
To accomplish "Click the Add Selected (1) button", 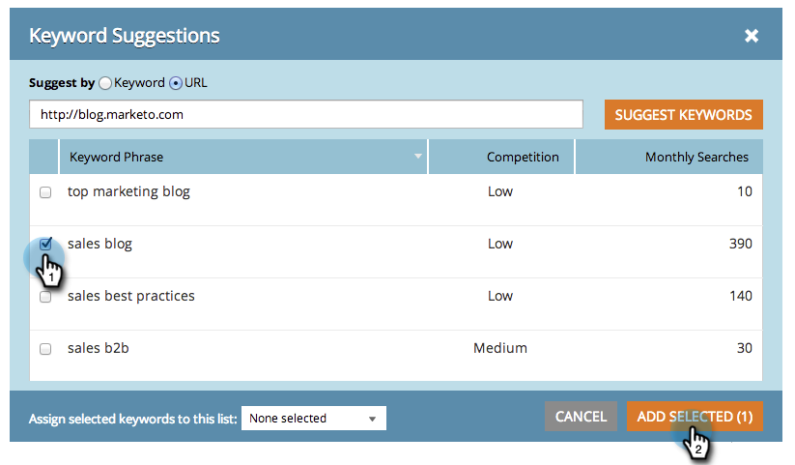I will [695, 417].
